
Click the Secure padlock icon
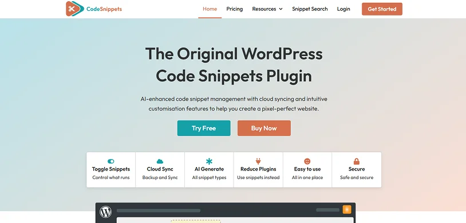click(356, 161)
